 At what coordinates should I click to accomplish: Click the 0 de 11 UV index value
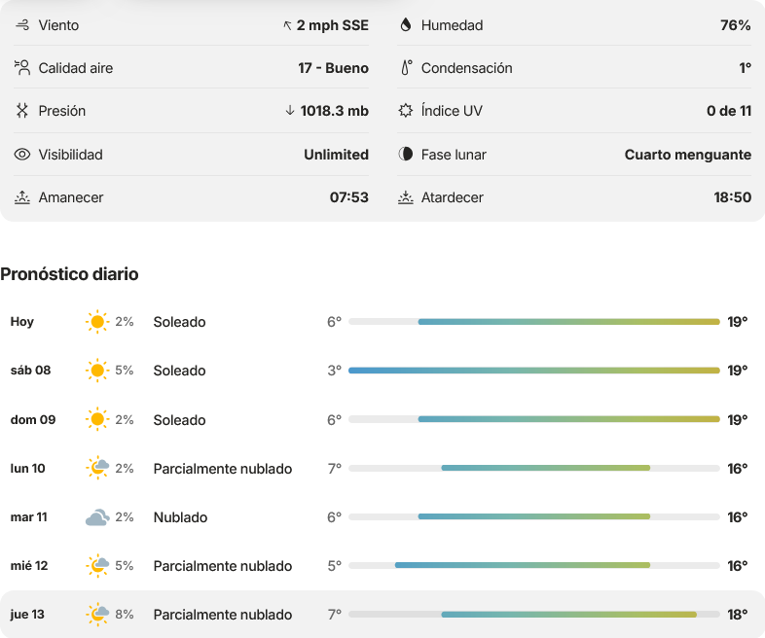point(729,111)
